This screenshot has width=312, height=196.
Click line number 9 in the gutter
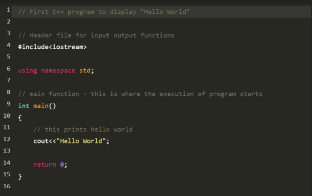(8, 104)
